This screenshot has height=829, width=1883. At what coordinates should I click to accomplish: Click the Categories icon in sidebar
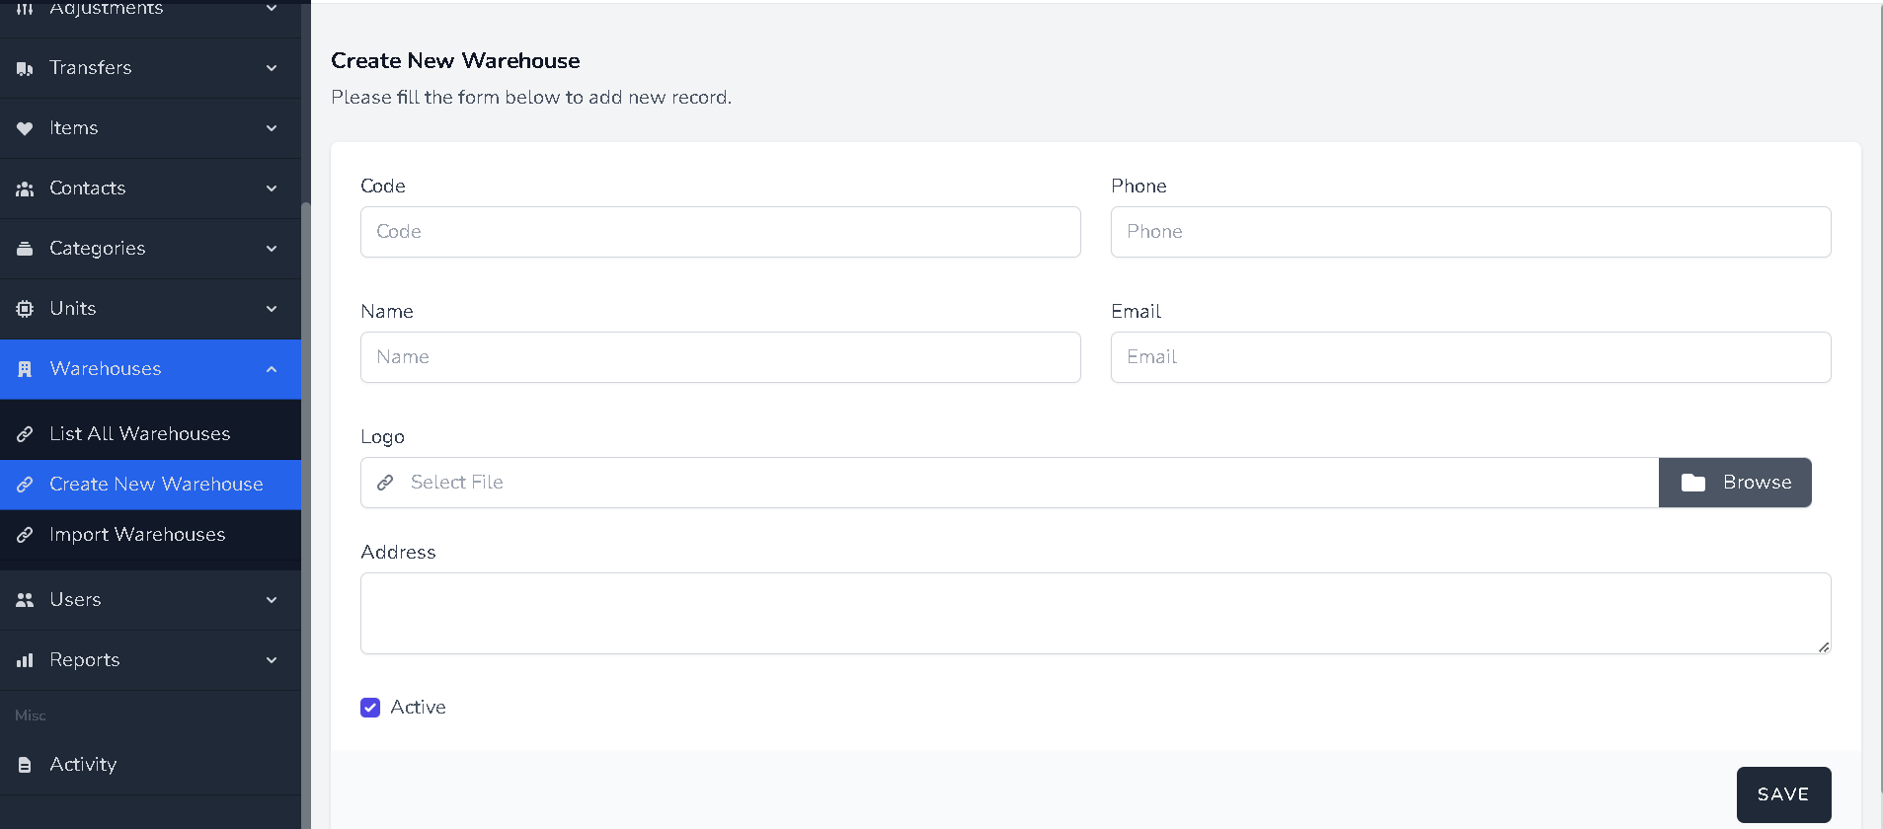click(25, 249)
